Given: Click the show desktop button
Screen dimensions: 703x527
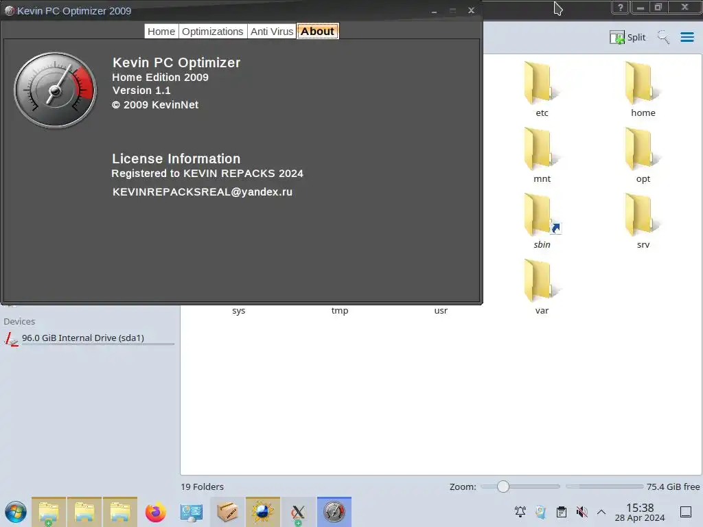Looking at the screenshot, I should click(x=686, y=512).
